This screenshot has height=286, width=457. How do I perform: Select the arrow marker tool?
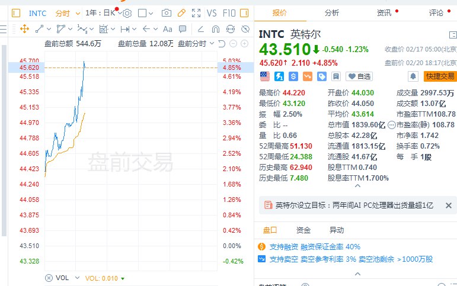point(146,29)
